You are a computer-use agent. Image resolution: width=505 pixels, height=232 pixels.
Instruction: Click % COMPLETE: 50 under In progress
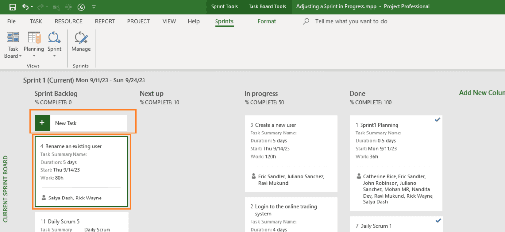[264, 103]
